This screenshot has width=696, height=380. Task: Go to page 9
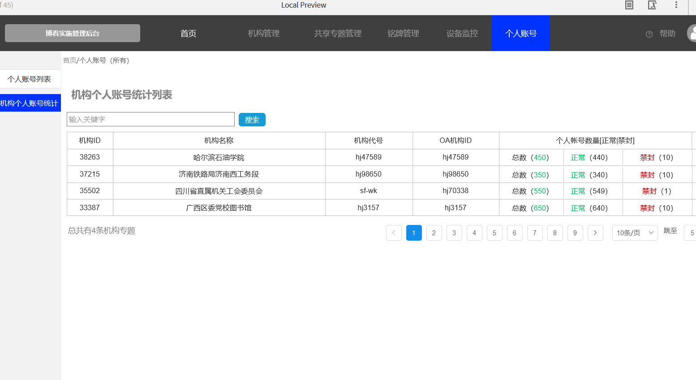pos(575,233)
